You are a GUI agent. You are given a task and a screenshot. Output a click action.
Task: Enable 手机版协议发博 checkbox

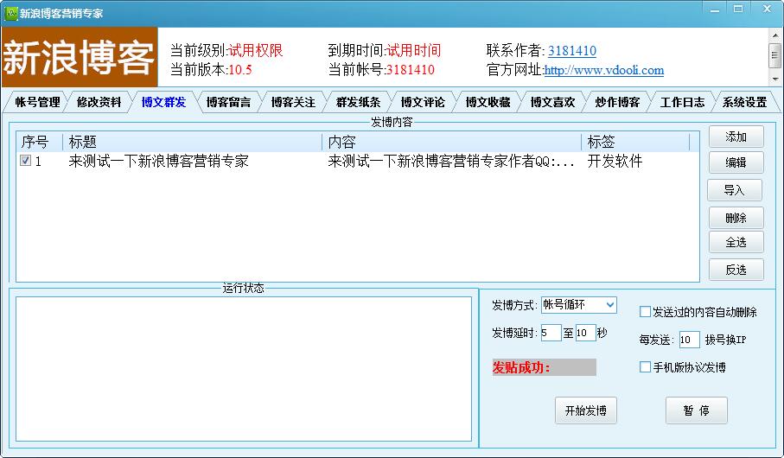point(645,367)
